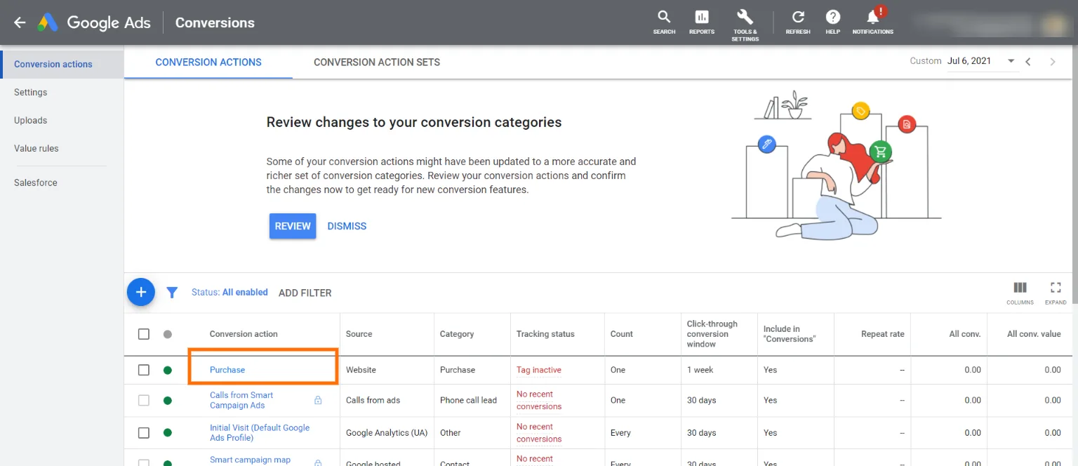Screen dimensions: 1078x466
Task: Switch to Conversion Action Sets tab
Action: (377, 62)
